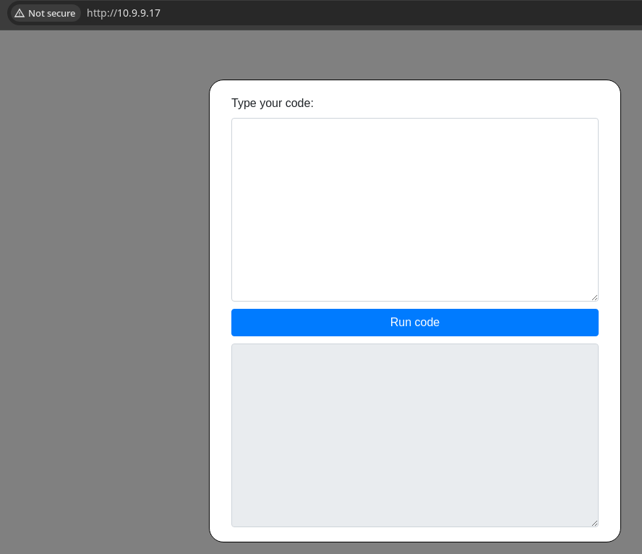The image size is (642, 554).
Task: Click the 'Type your code:' label
Action: [x=273, y=103]
